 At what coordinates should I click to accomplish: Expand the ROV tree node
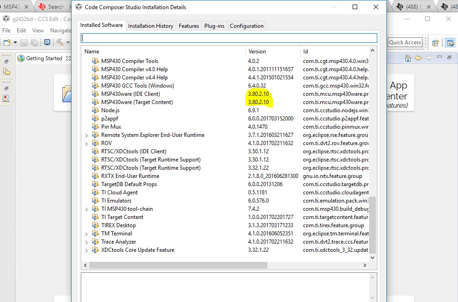pos(87,144)
